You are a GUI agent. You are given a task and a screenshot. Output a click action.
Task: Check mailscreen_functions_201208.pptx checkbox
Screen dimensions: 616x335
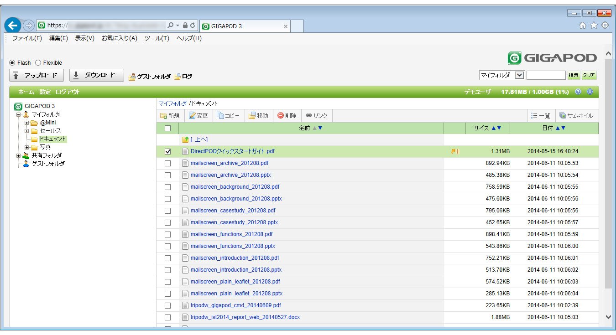tap(167, 246)
